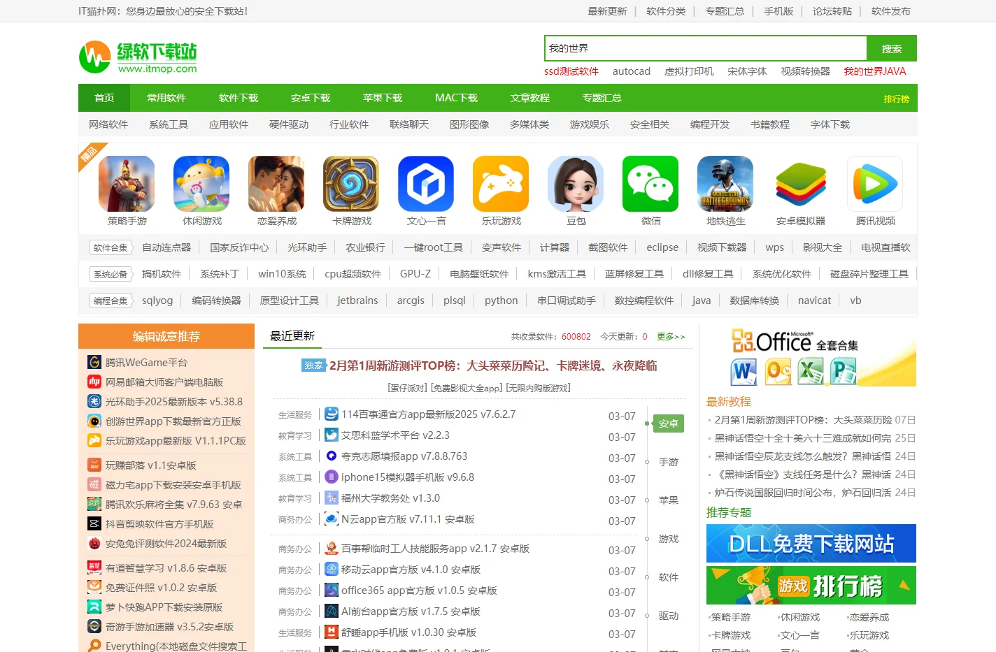Open the 字体下载 subcategory link
The image size is (996, 652).
830,124
